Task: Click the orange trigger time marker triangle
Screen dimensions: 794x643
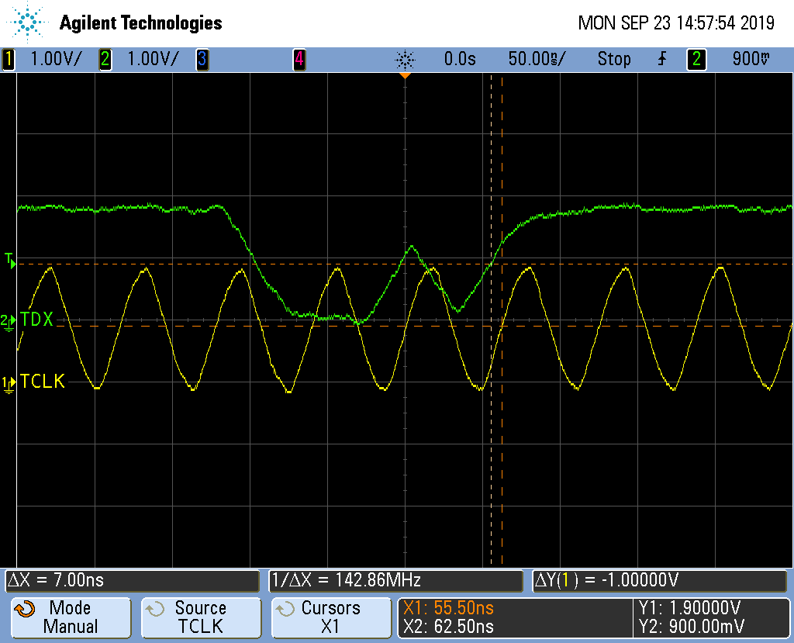Action: point(404,77)
